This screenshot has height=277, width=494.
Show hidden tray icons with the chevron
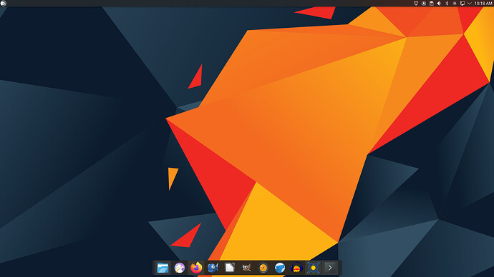pyautogui.click(x=470, y=4)
